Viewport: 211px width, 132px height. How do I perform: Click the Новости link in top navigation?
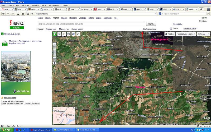[73, 18]
